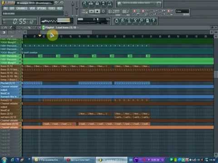Open the EDIT menu
This screenshot has height=163, width=218.
tap(12, 8)
